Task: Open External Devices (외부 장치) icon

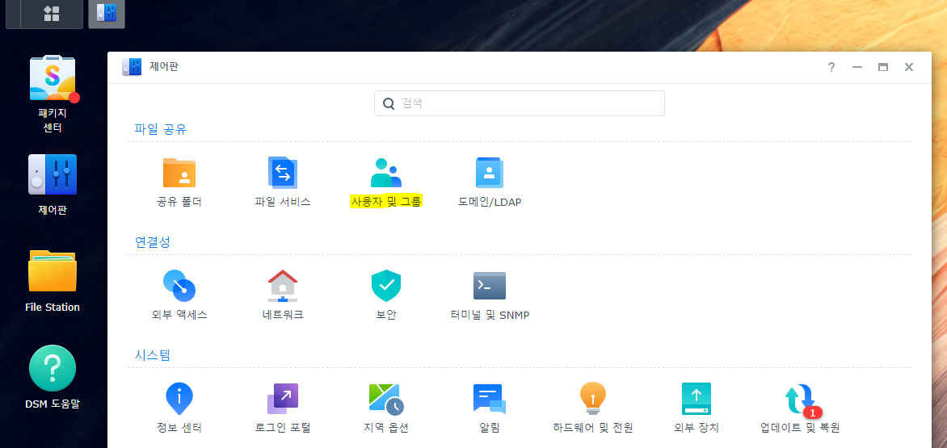Action: pos(697,399)
